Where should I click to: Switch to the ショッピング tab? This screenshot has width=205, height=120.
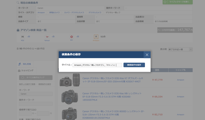tap(27, 70)
